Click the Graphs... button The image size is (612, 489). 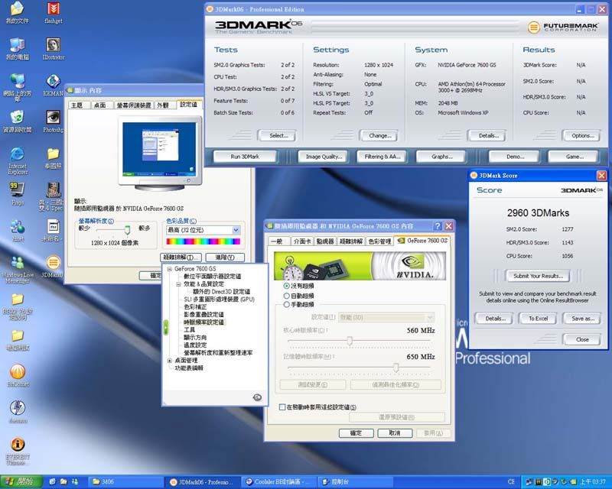(x=442, y=157)
